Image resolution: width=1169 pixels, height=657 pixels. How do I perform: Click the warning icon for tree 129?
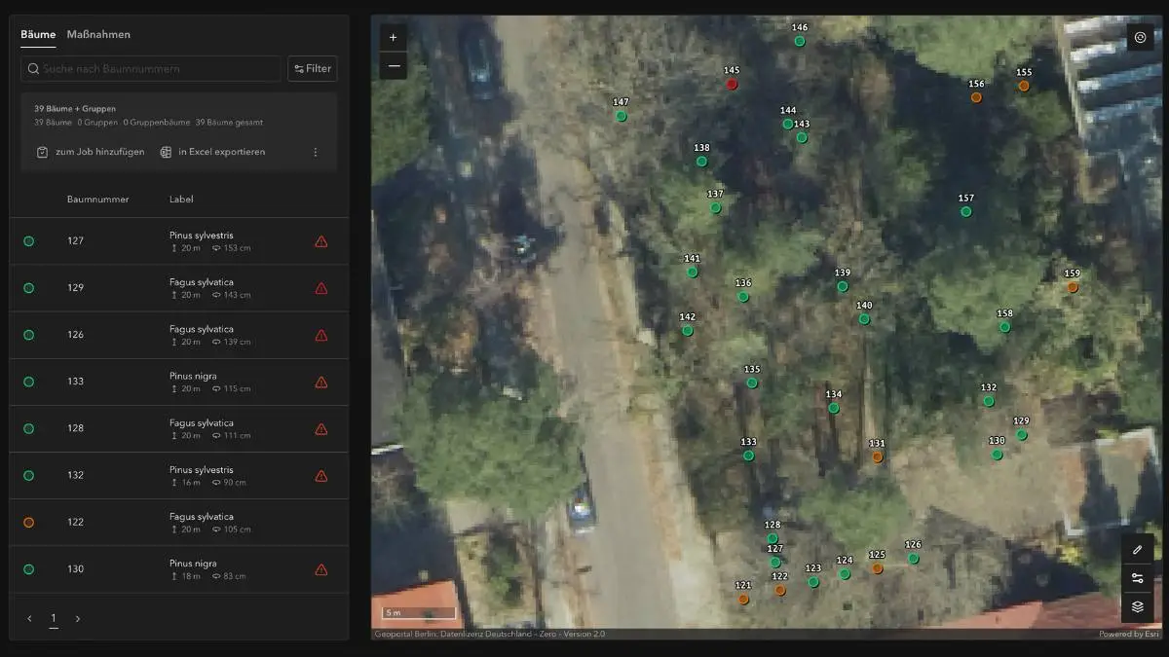point(321,288)
